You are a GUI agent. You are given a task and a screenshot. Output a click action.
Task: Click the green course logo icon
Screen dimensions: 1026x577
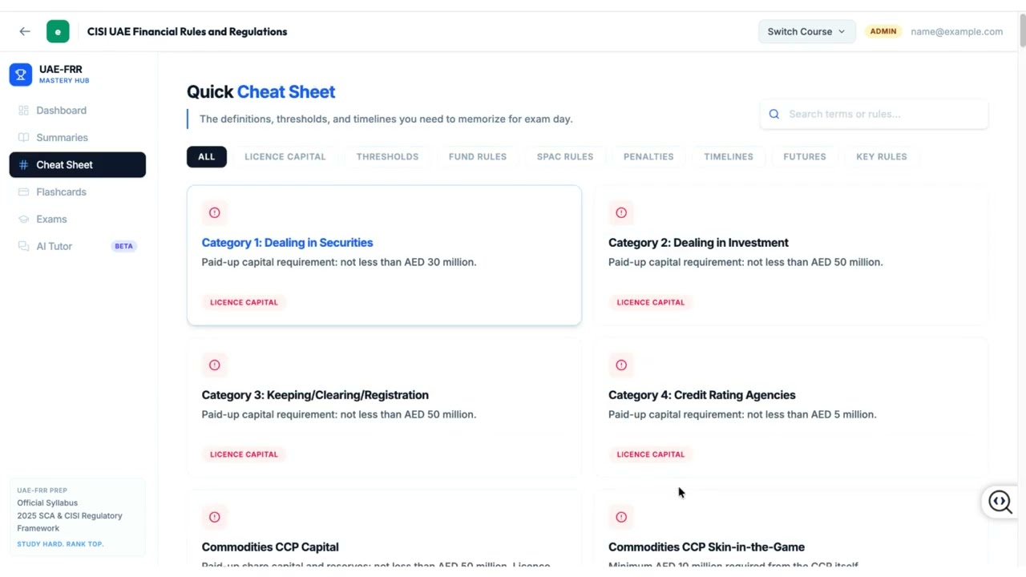(58, 31)
